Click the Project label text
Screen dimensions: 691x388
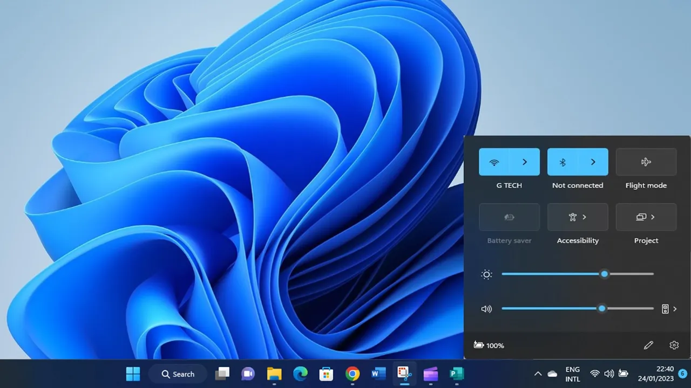click(646, 241)
